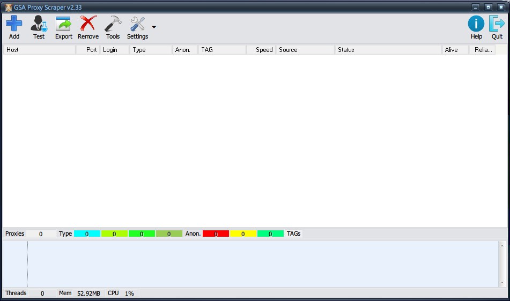The image size is (510, 301).
Task: Click the red Anon. counter swatch
Action: tap(216, 234)
